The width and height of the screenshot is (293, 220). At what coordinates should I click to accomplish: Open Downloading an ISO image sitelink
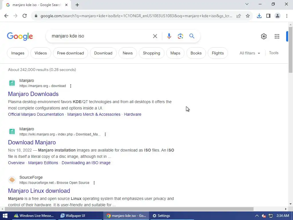pos(86,163)
